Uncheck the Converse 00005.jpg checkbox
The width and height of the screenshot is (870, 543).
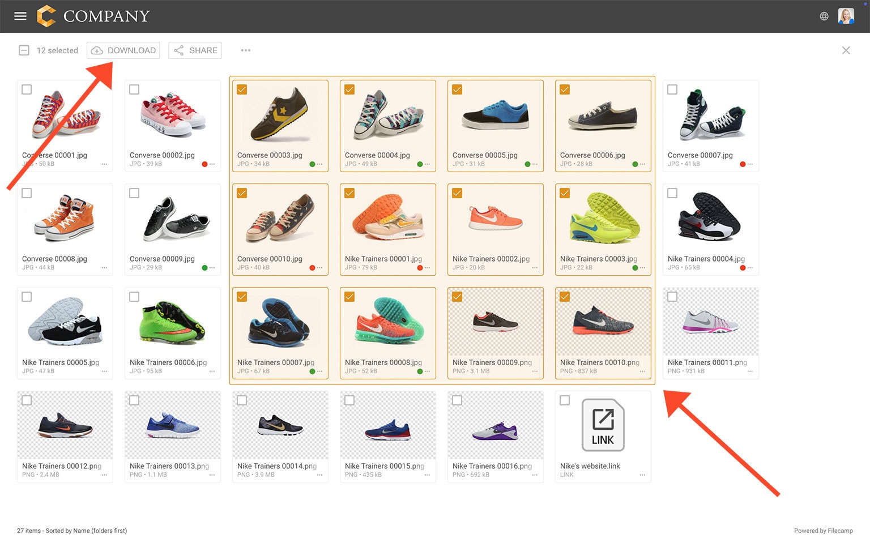[x=457, y=89]
